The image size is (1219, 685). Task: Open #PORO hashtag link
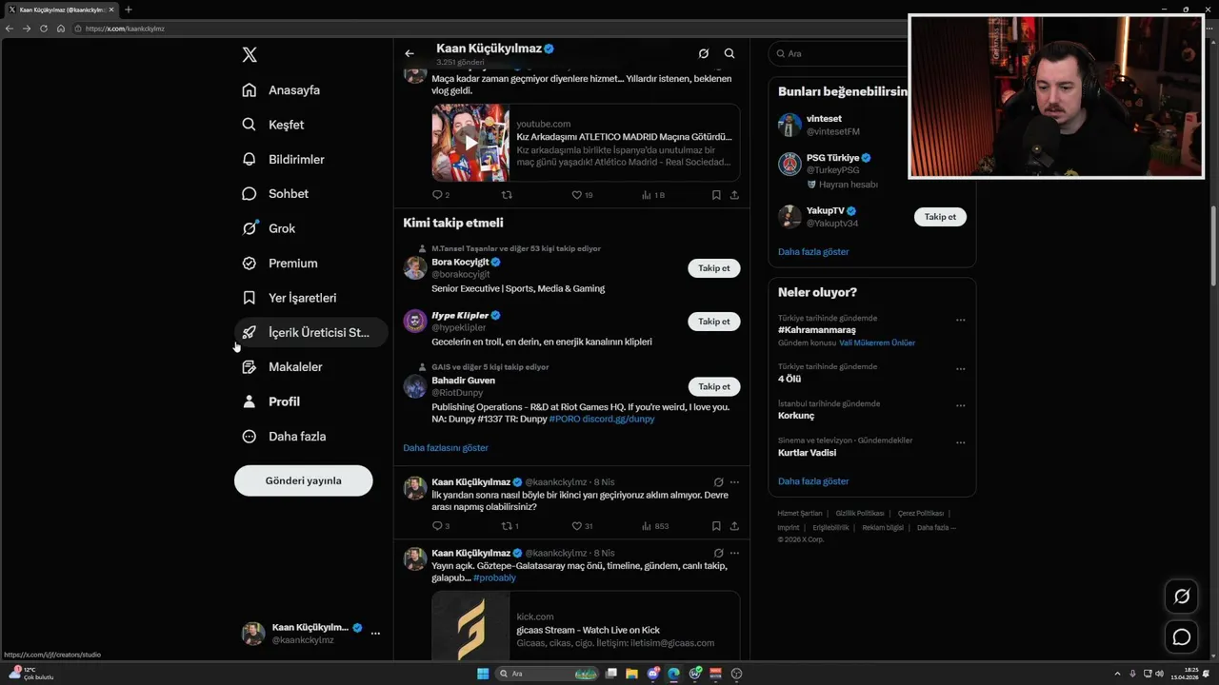[x=564, y=419]
